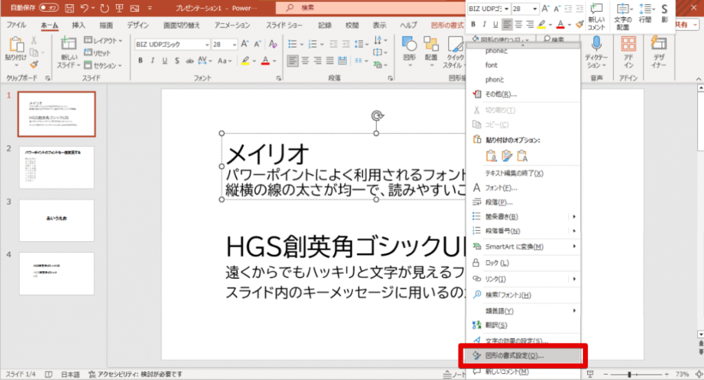Click the ribbon Decrease Font Size icon
704x380 pixels.
257,44
